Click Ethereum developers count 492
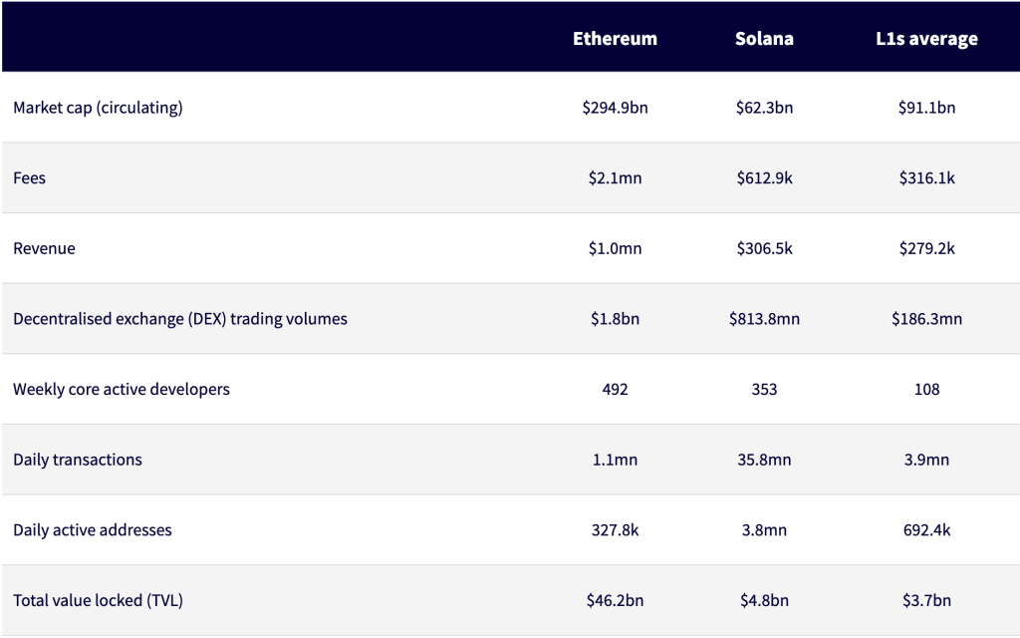The image size is (1020, 638). 615,389
